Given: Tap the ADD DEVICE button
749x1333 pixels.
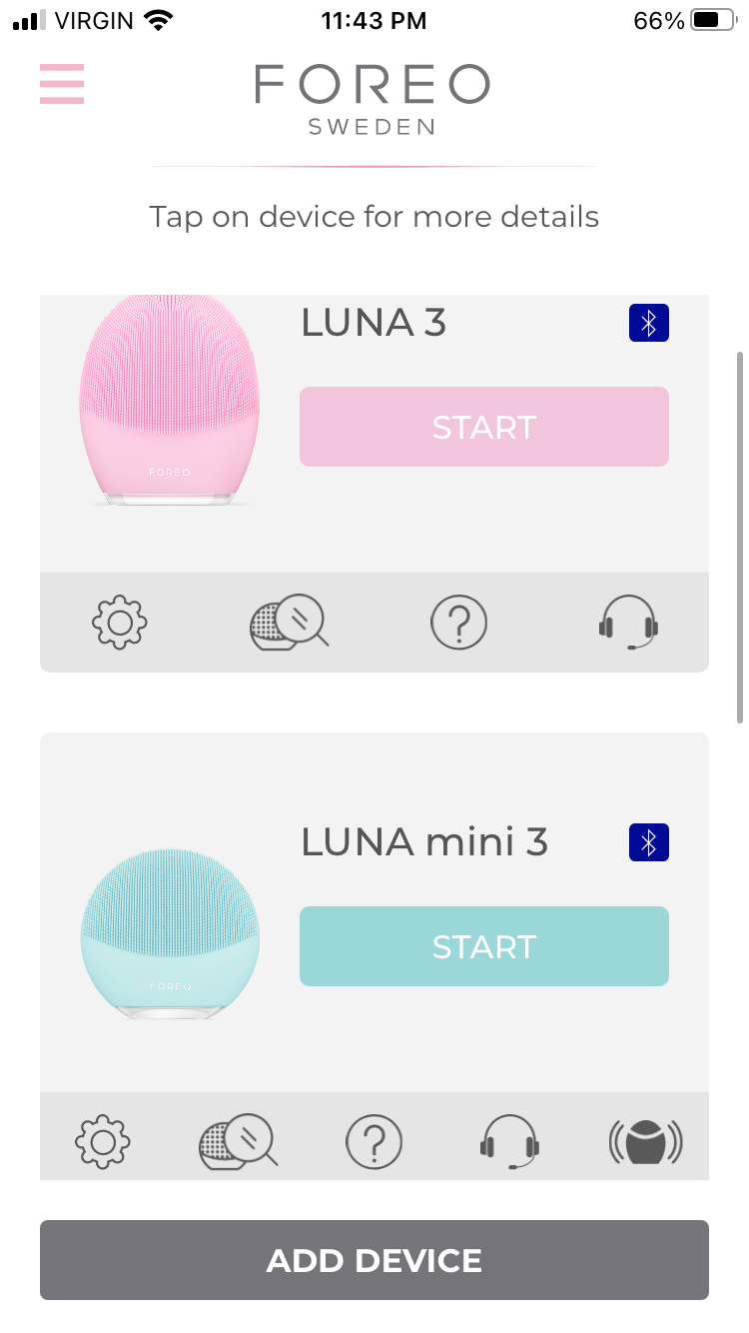Looking at the screenshot, I should coord(374,1260).
